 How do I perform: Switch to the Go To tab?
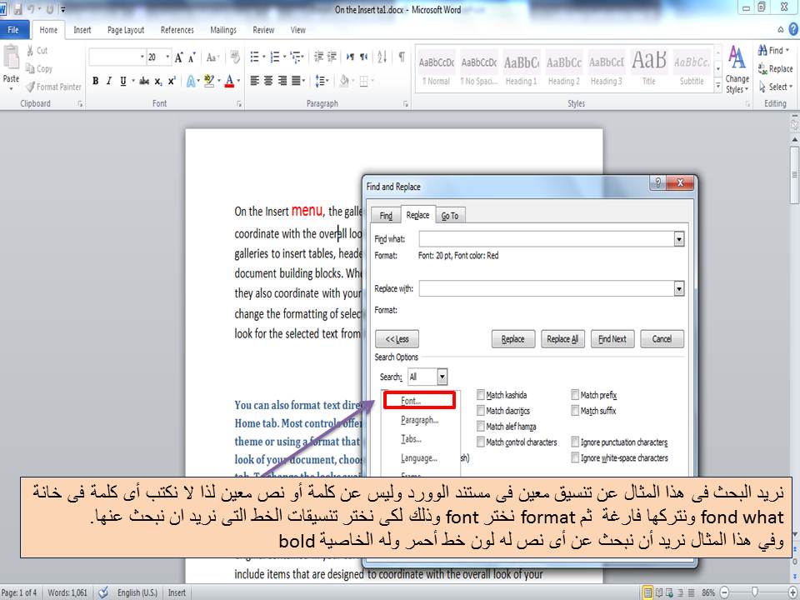(449, 216)
